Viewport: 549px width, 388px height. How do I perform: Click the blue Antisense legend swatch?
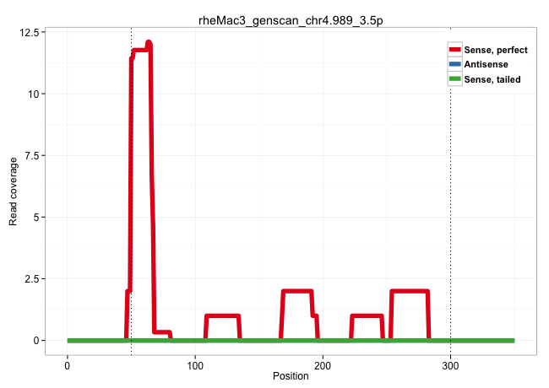coord(455,64)
